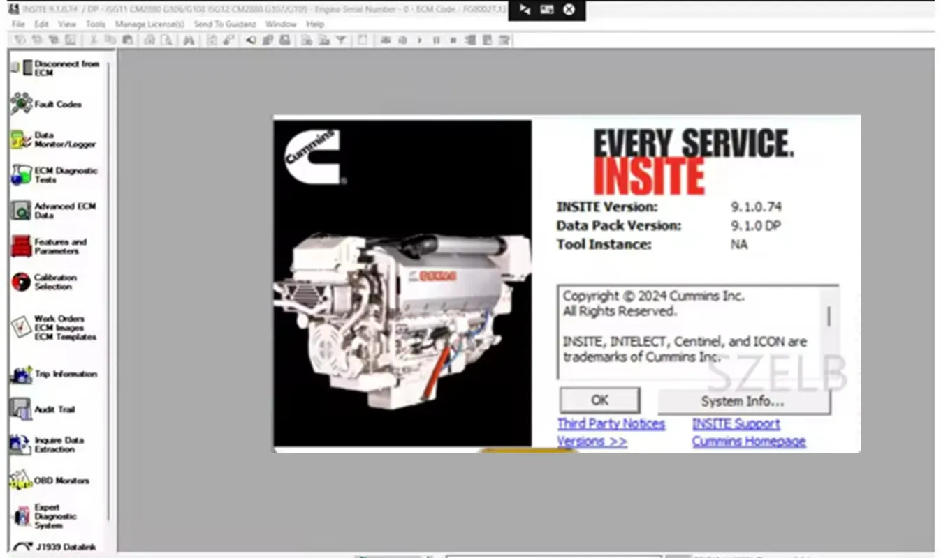Follow the Cummins Homepage link

[x=748, y=441]
